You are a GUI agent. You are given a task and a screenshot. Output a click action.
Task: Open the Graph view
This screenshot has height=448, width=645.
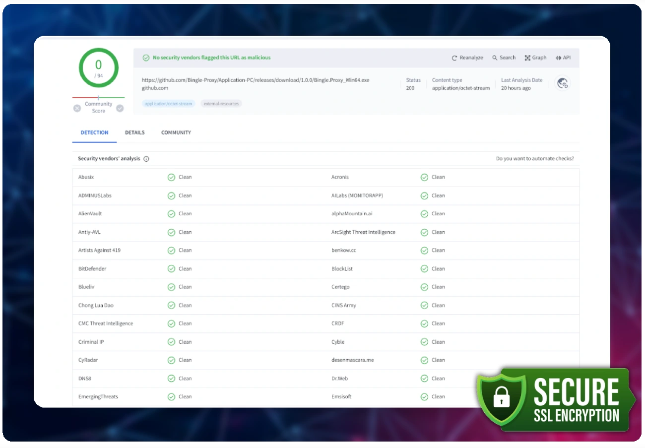coord(535,58)
